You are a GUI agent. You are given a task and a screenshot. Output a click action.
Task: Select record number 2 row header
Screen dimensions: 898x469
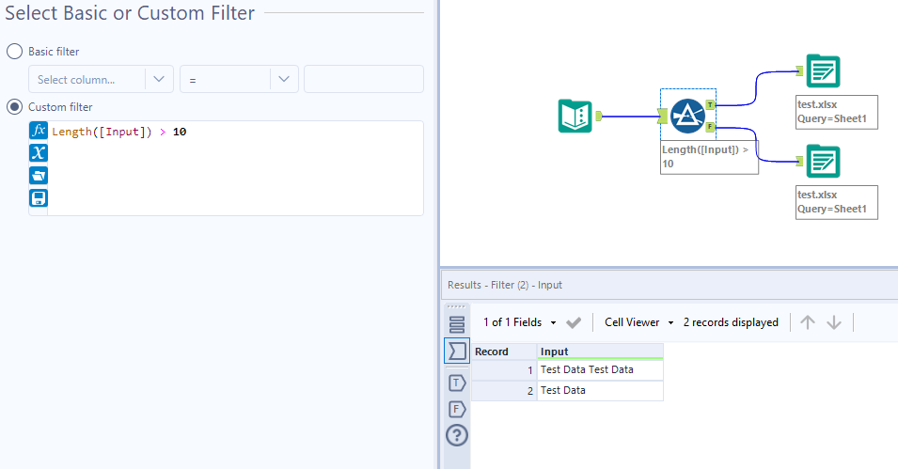pos(504,391)
